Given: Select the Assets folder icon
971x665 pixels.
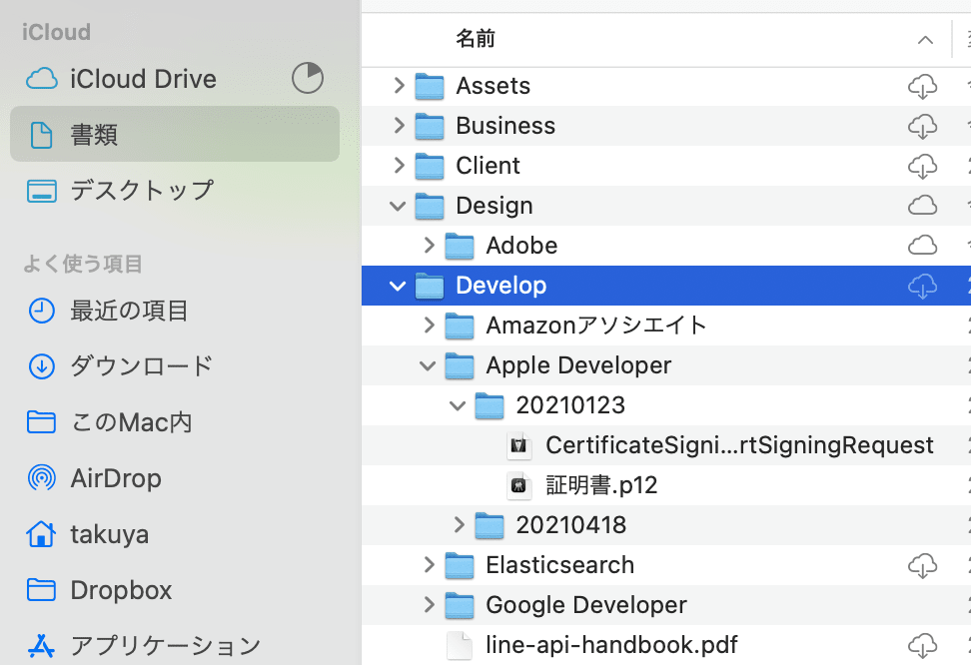Looking at the screenshot, I should click(430, 86).
